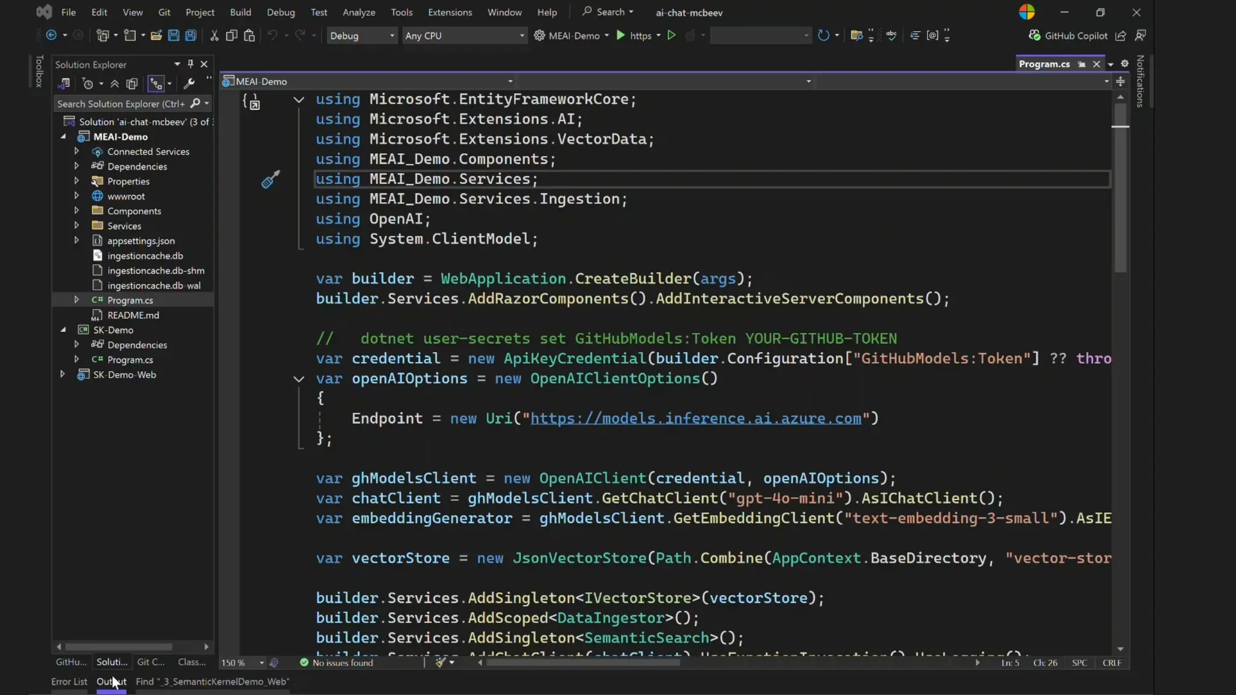
Task: Open the Extensions menu
Action: [x=450, y=12]
